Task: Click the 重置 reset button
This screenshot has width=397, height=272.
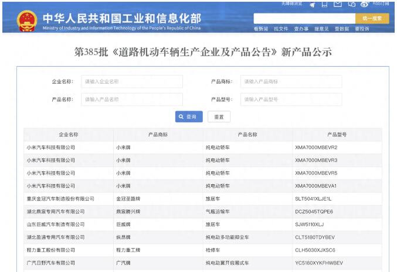Action: pos(219,116)
